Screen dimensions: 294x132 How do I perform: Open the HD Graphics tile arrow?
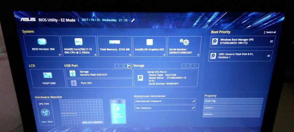tap(164, 54)
